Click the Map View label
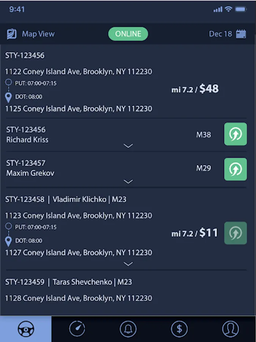 (38, 34)
